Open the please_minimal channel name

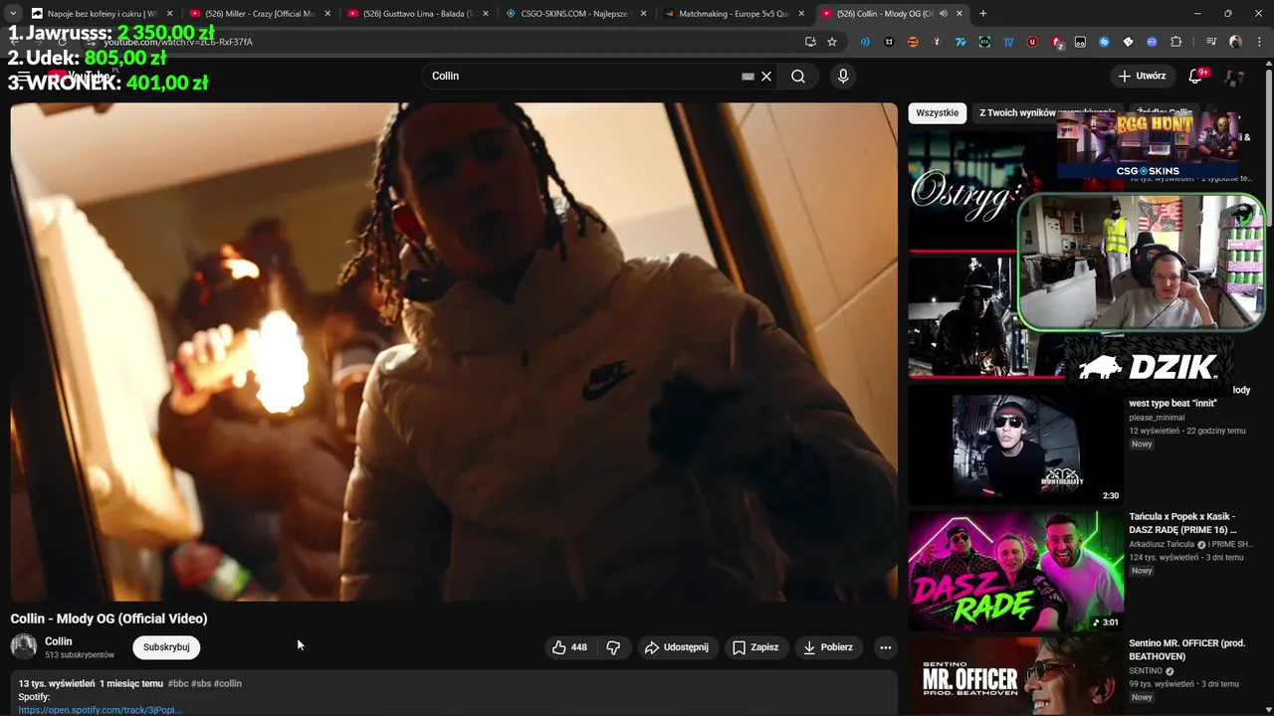(1157, 418)
